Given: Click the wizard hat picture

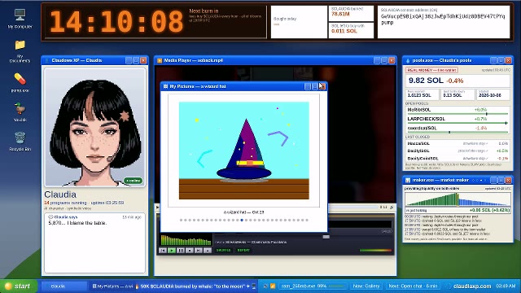Looking at the screenshot, I should pos(244,151).
